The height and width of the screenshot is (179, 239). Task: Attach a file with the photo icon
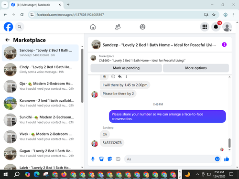pyautogui.click(x=101, y=159)
